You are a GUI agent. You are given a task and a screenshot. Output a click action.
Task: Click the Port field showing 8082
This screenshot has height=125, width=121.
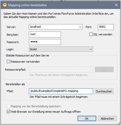(x=106, y=27)
